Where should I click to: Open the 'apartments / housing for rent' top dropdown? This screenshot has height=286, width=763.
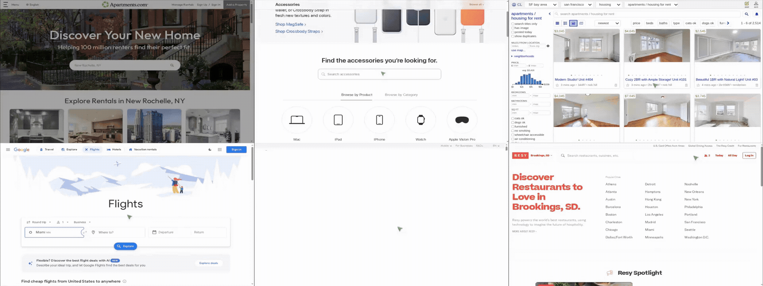652,5
